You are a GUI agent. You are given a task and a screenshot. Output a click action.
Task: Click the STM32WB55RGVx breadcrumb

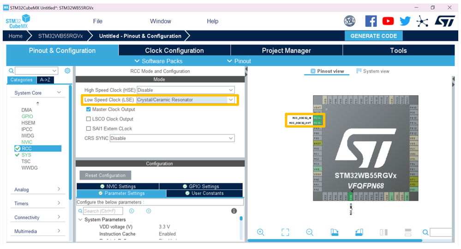(x=60, y=36)
